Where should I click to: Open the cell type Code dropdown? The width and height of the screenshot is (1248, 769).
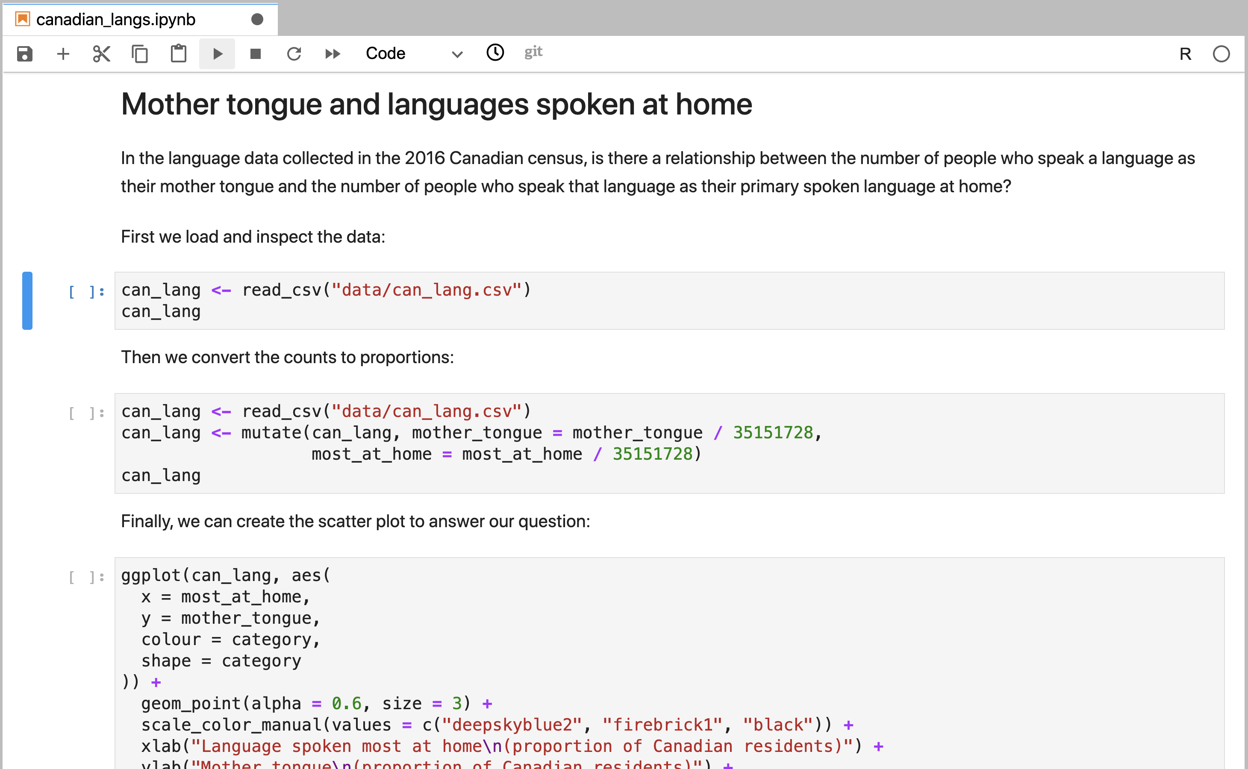coord(414,53)
